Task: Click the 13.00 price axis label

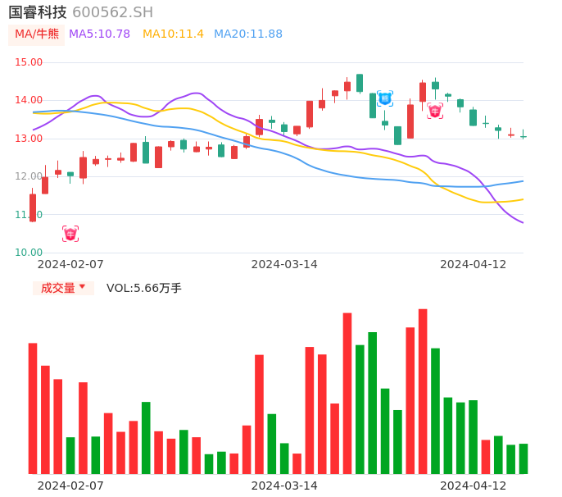Action: pos(29,139)
